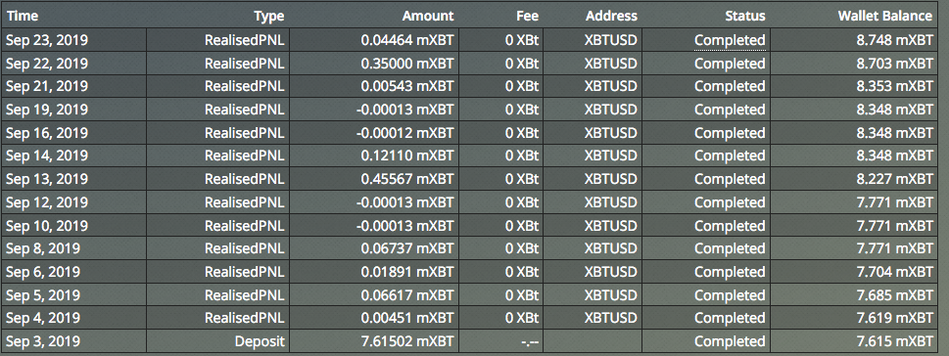Sort by the Amount column header
This screenshot has width=949, height=356.
(x=428, y=17)
